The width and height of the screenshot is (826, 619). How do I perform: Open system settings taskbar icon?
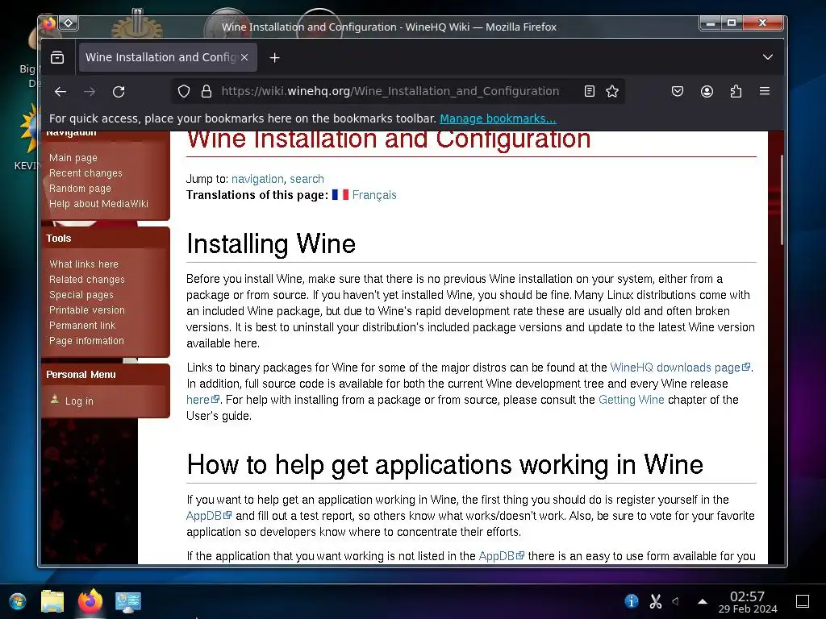(x=128, y=601)
